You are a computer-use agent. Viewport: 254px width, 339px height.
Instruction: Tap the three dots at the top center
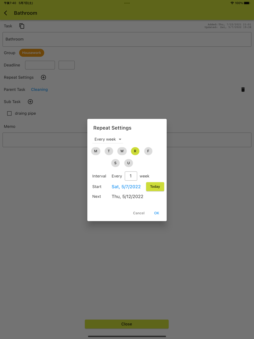pyautogui.click(x=127, y=3)
